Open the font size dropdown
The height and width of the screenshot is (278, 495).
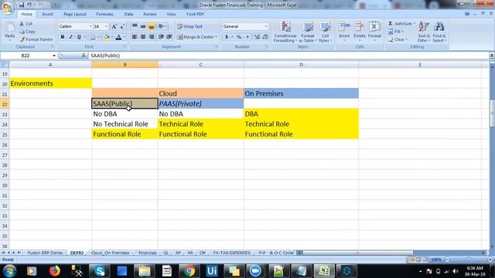[x=107, y=26]
